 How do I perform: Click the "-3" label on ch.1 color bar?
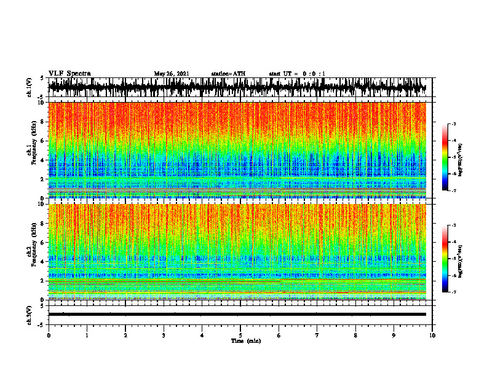coord(454,124)
